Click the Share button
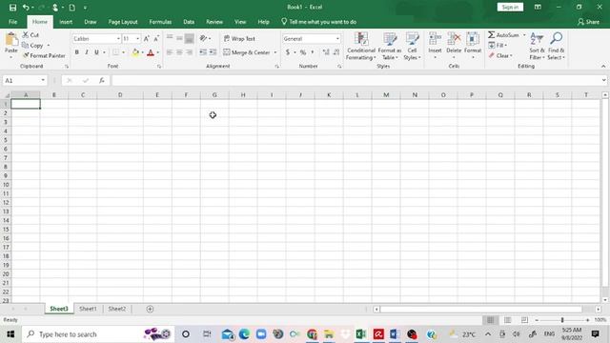The width and height of the screenshot is (610, 343). coord(589,22)
